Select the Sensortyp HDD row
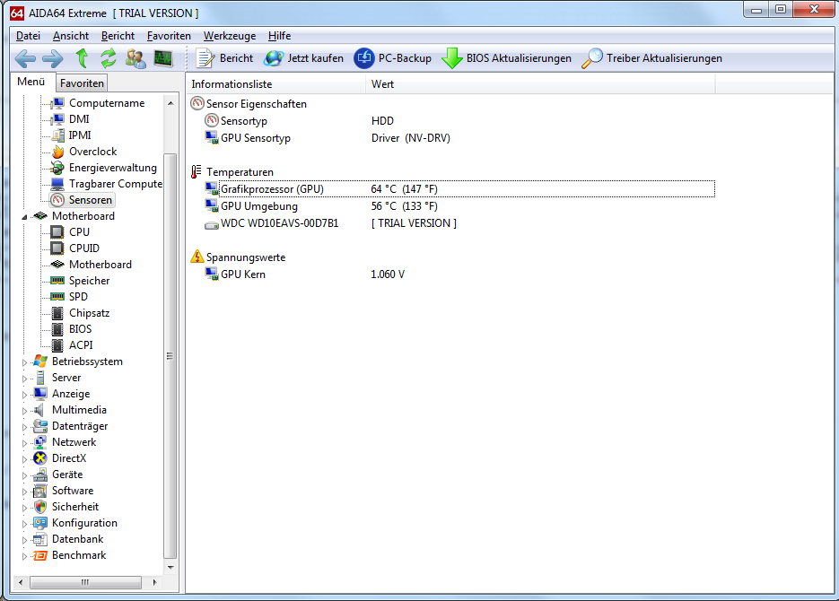The height and width of the screenshot is (601, 839). pos(459,121)
